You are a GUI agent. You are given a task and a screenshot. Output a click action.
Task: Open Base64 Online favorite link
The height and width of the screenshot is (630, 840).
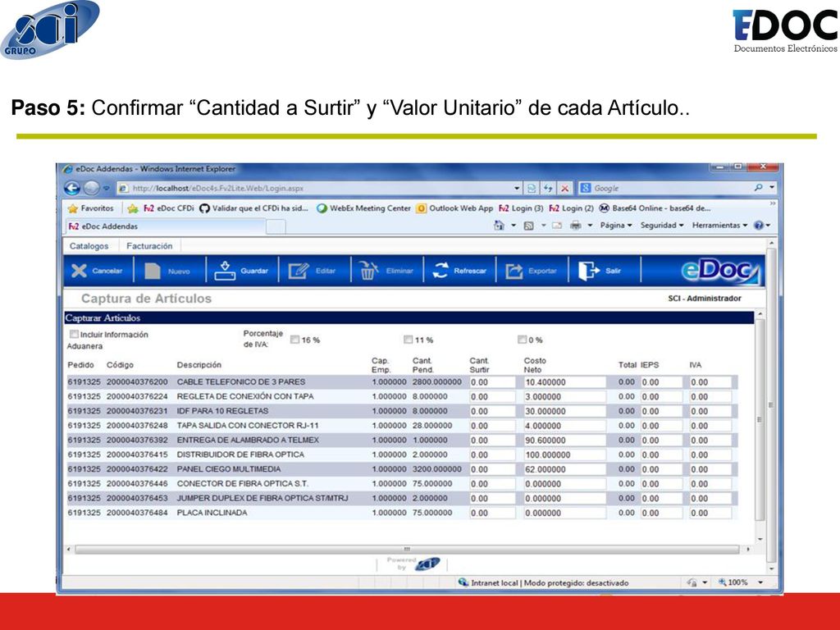pyautogui.click(x=655, y=208)
